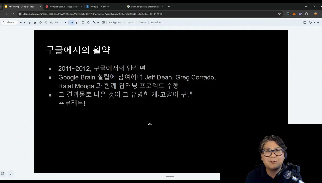Activate the paint format tool
Image resolution: width=322 pixels, height=183 pixels.
point(46,23)
